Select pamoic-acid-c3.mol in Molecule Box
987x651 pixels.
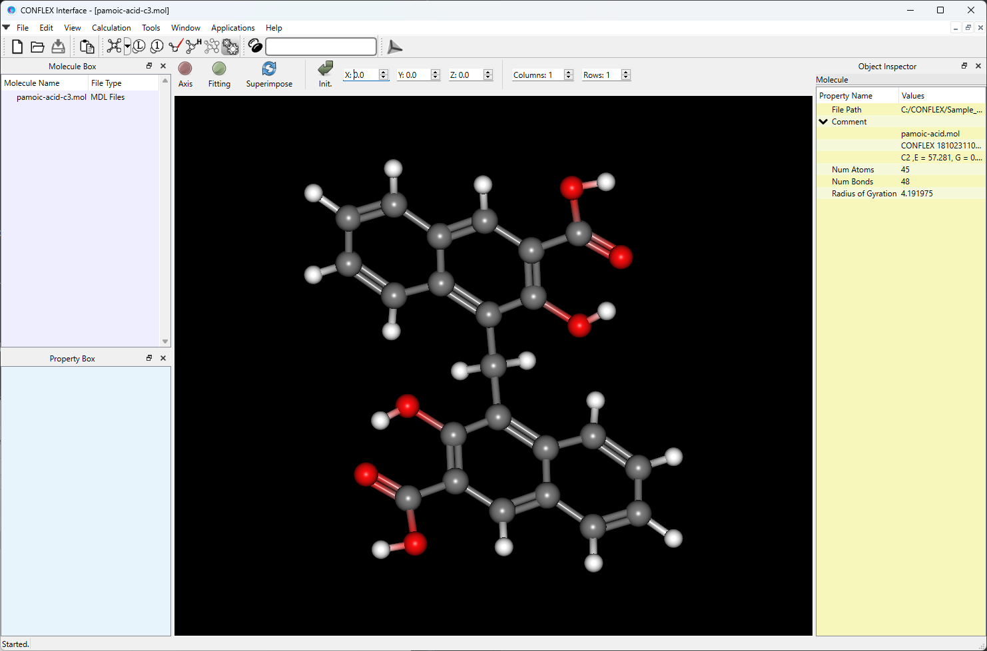pyautogui.click(x=51, y=97)
